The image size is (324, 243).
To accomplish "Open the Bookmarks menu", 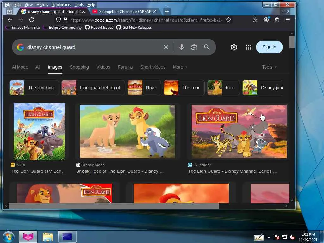I will coord(61,5).
